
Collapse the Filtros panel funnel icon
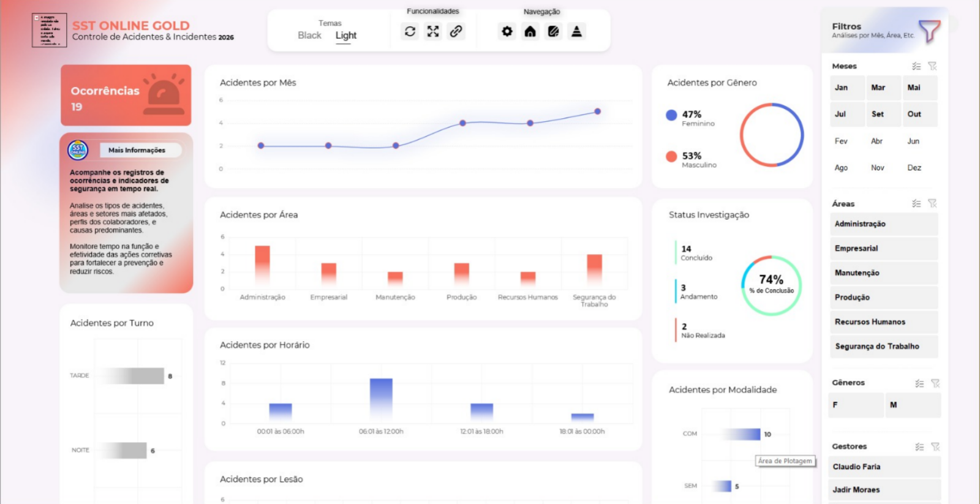point(929,31)
